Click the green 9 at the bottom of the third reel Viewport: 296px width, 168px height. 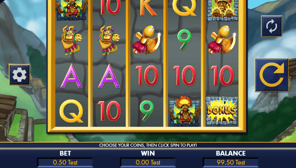[147, 111]
